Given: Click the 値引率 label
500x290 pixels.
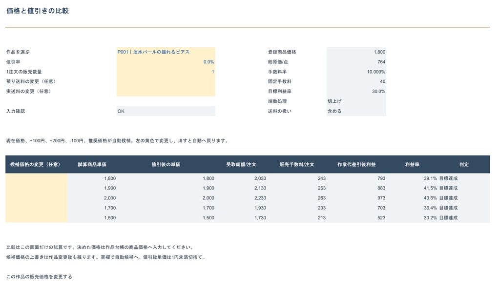Looking at the screenshot, I should click(x=13, y=62).
